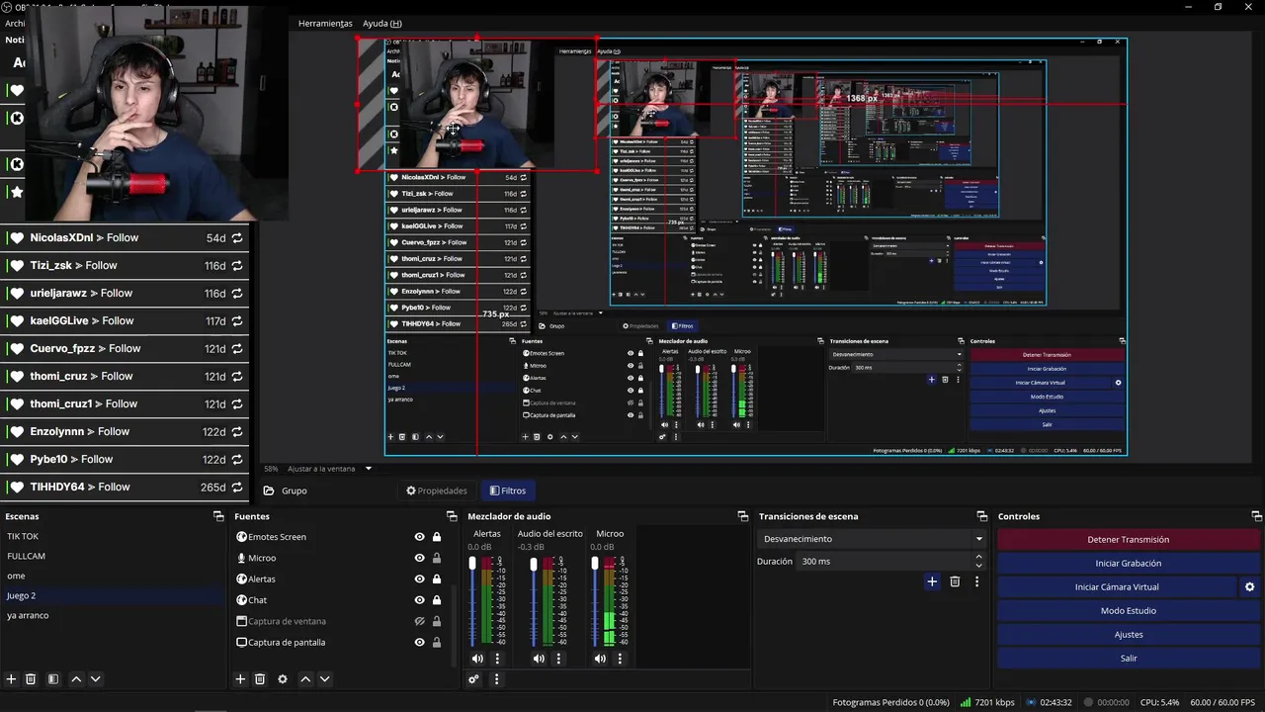1265x712 pixels.
Task: Remove selected source with the Fuentes trash icon
Action: click(260, 679)
